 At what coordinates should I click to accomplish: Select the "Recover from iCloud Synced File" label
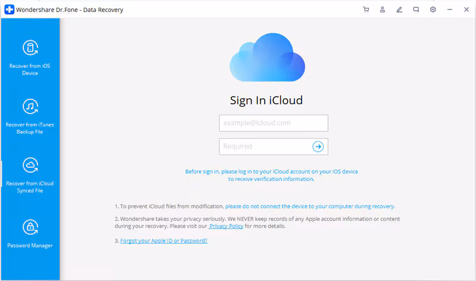tap(30, 187)
